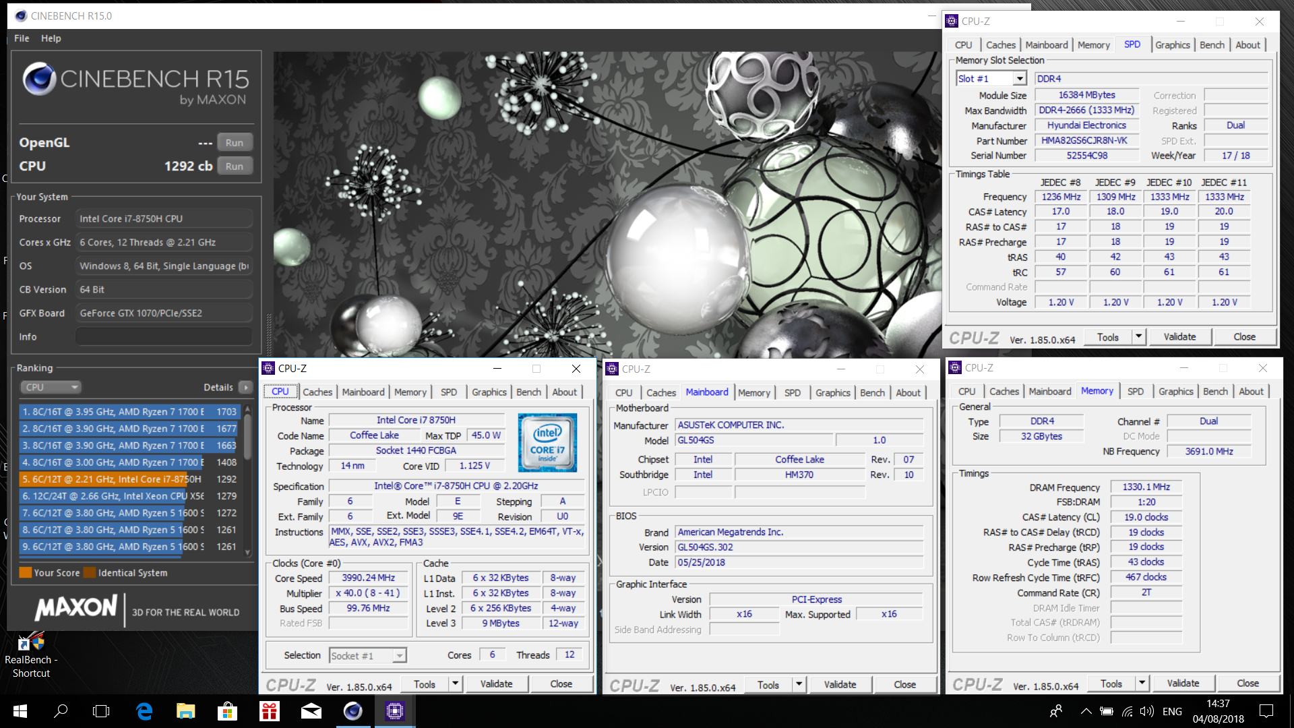Click Memory window CPU-Z title icon
Viewport: 1294px width, 728px height.
(955, 367)
